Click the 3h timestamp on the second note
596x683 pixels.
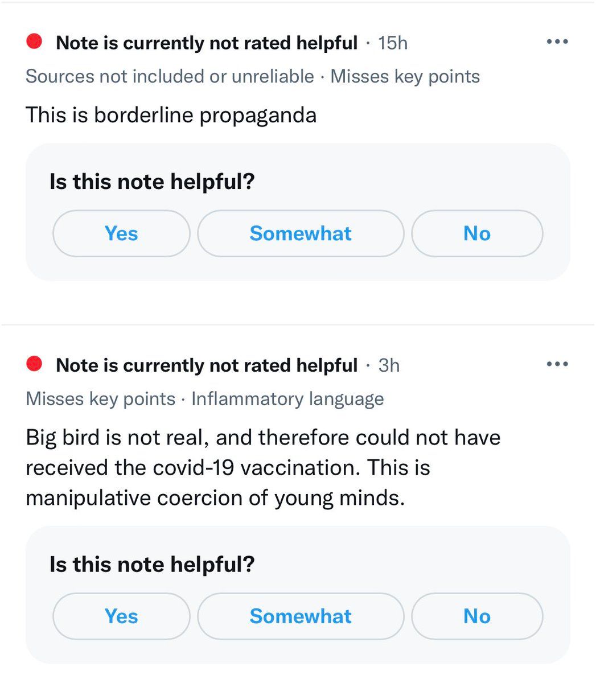click(389, 365)
